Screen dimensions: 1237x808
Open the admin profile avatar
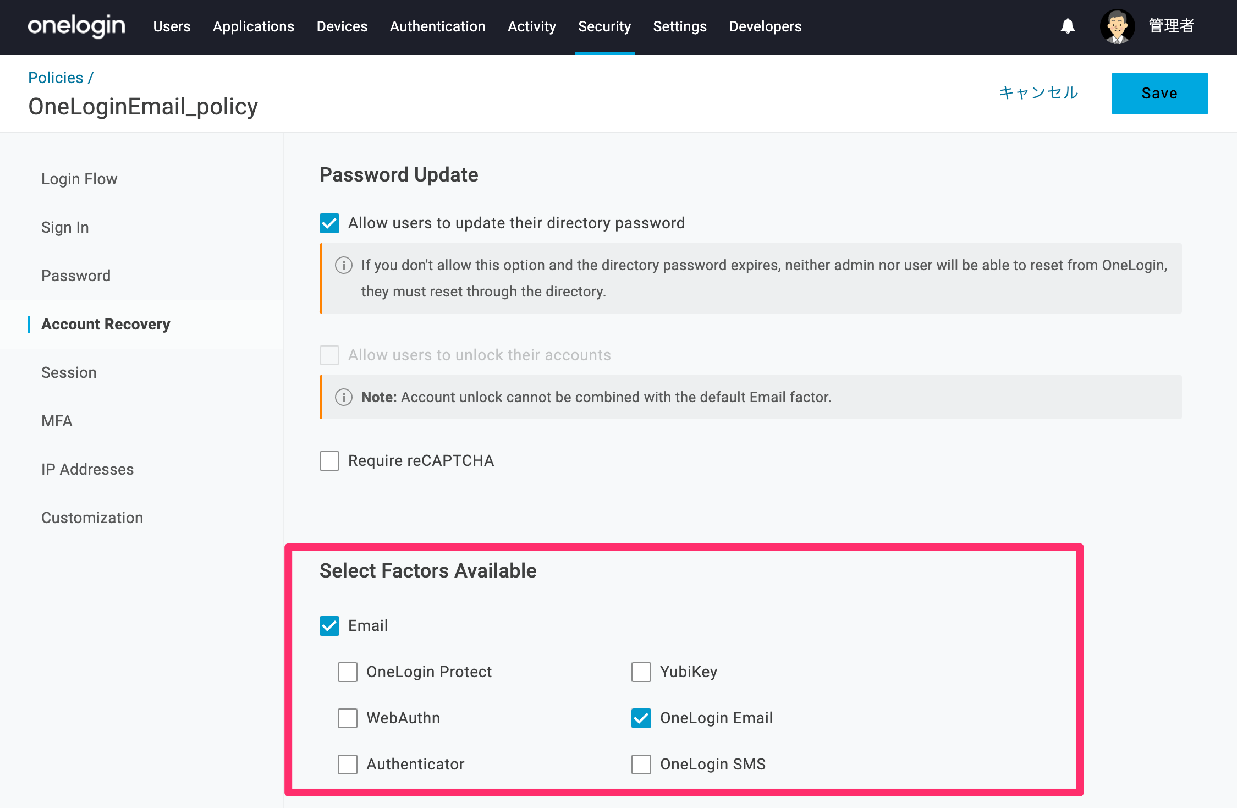[1117, 26]
